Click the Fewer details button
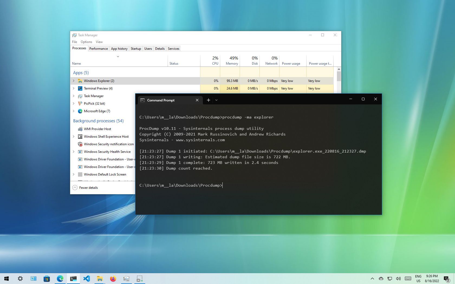 85,187
